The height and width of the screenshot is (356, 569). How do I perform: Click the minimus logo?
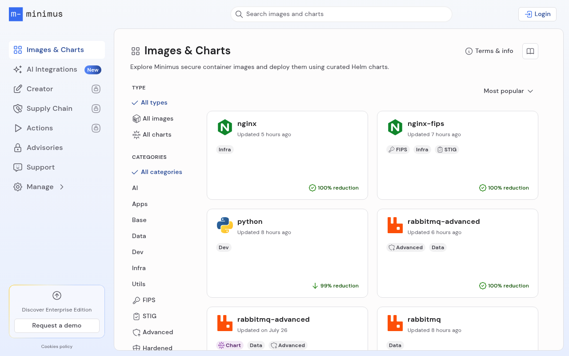pyautogui.click(x=36, y=14)
